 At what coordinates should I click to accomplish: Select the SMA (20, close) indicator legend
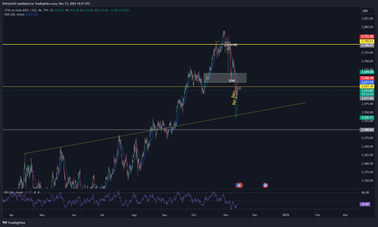click(14, 14)
